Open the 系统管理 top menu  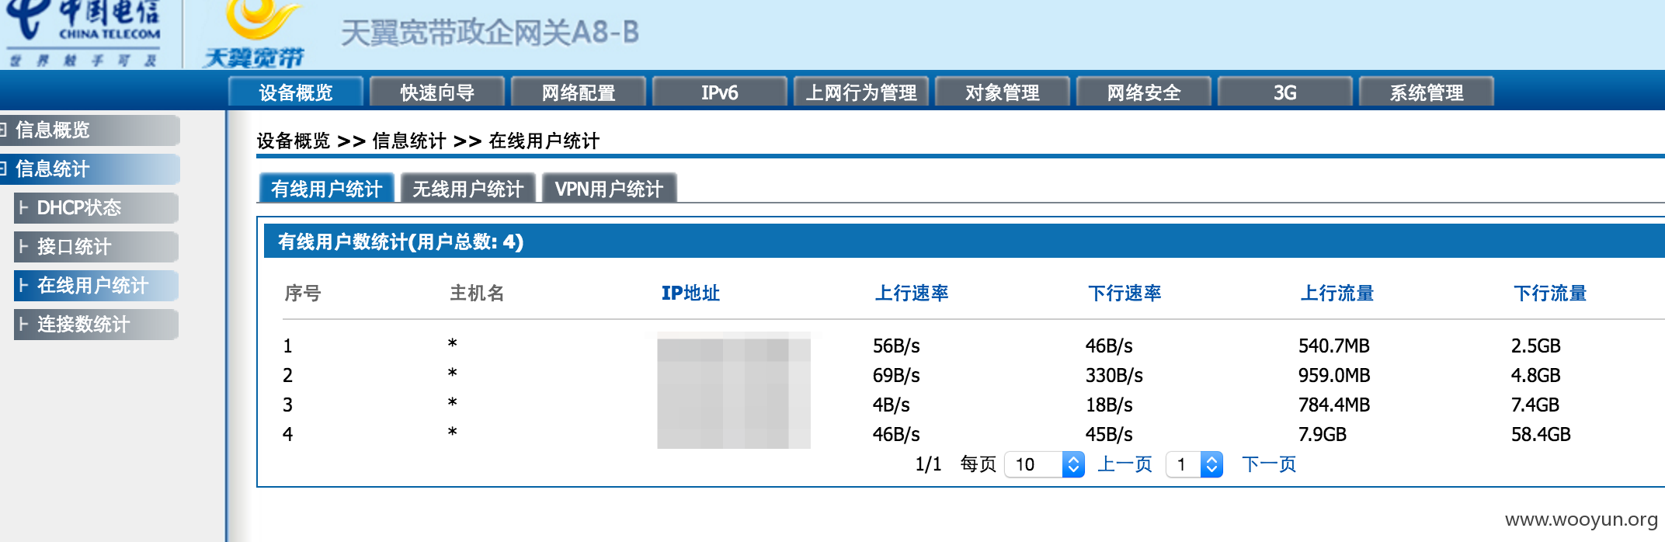(x=1427, y=92)
